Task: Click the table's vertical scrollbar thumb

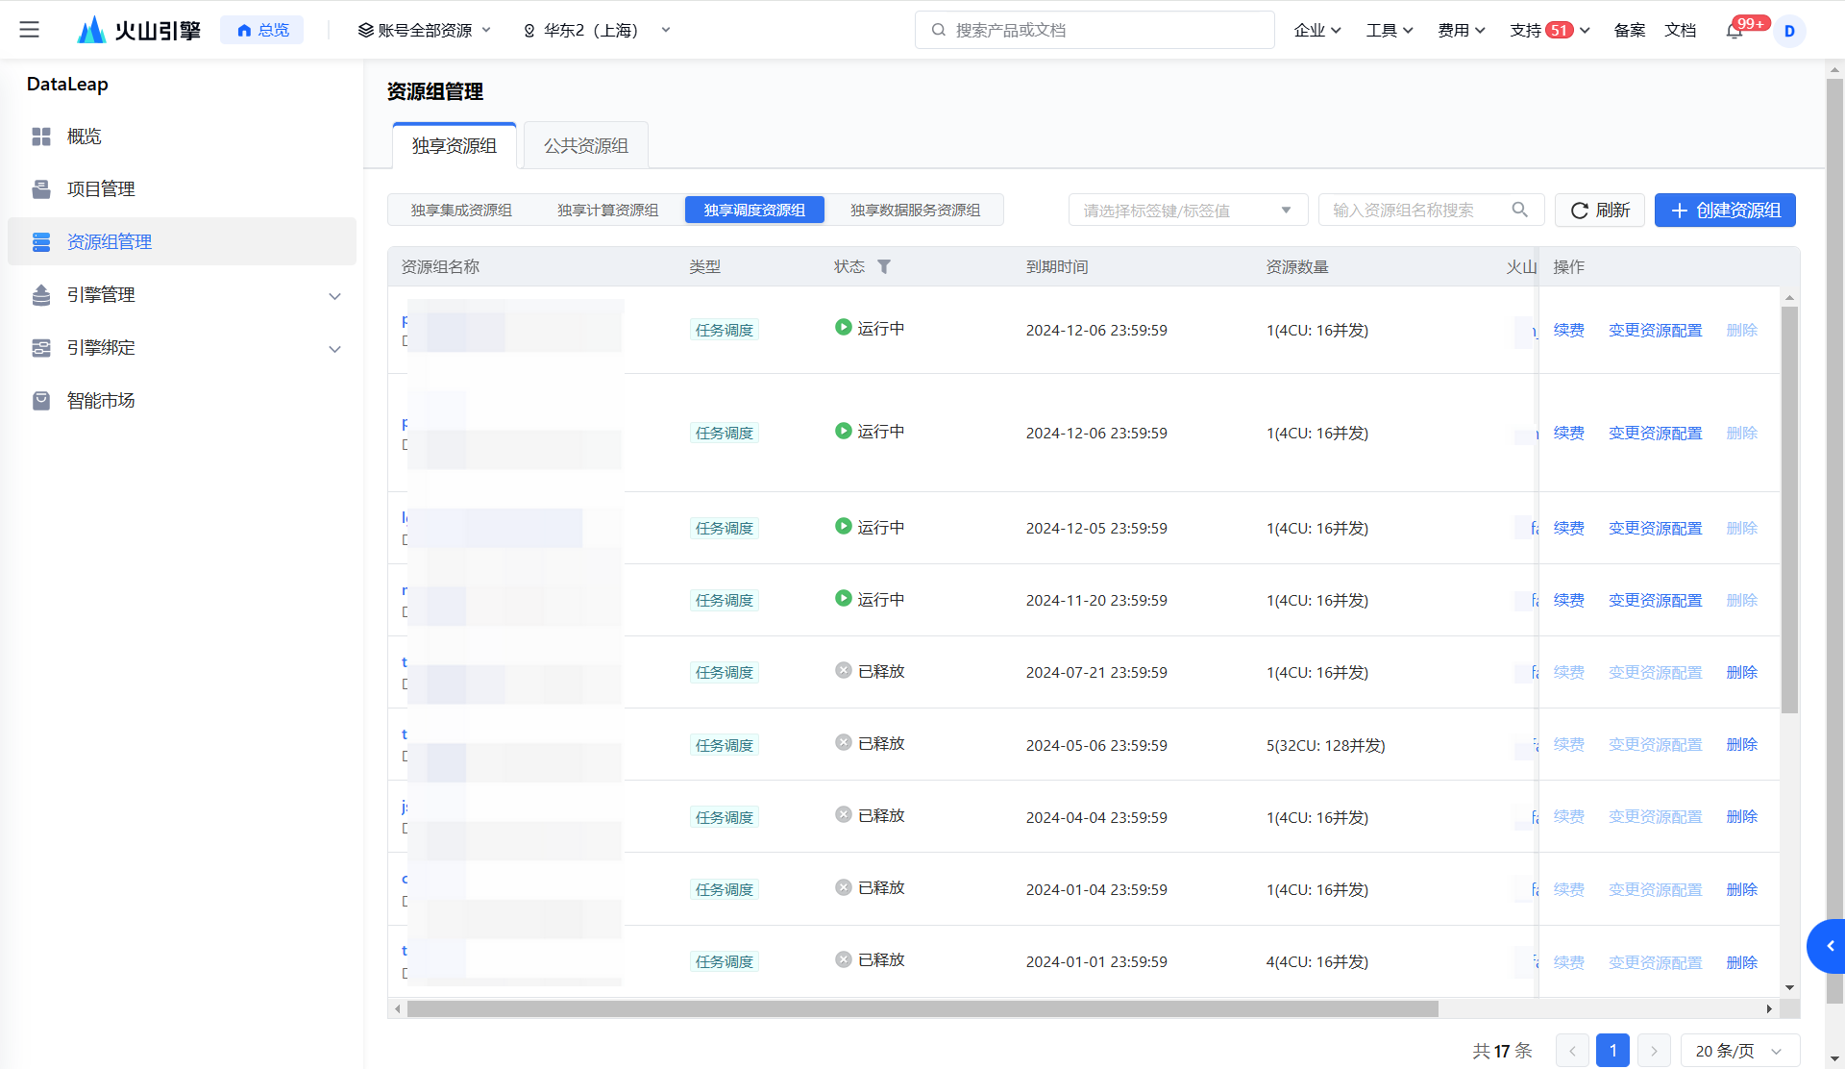Action: 1789,510
